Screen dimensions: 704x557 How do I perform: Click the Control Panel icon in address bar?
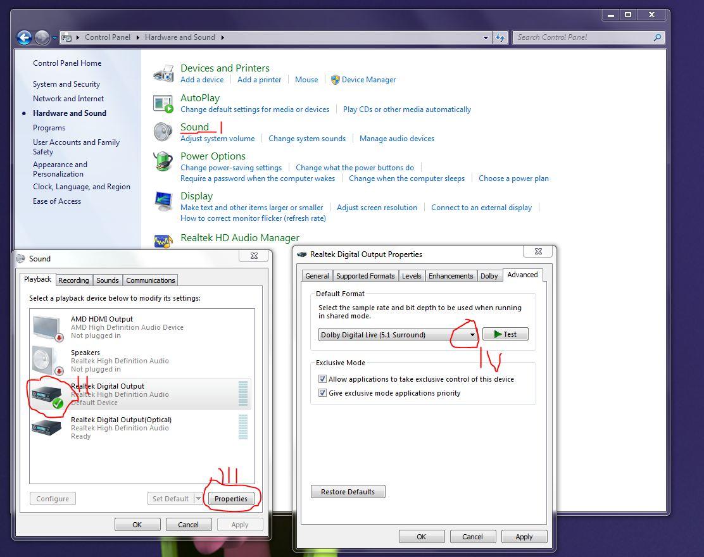click(66, 37)
